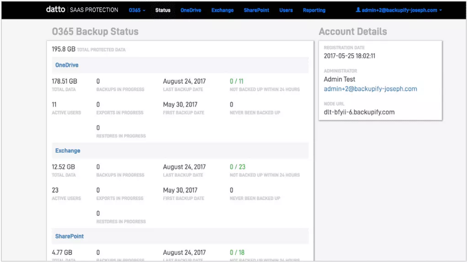Click SharePoint 0 / 18 not backed up count
468x263 pixels.
237,252
